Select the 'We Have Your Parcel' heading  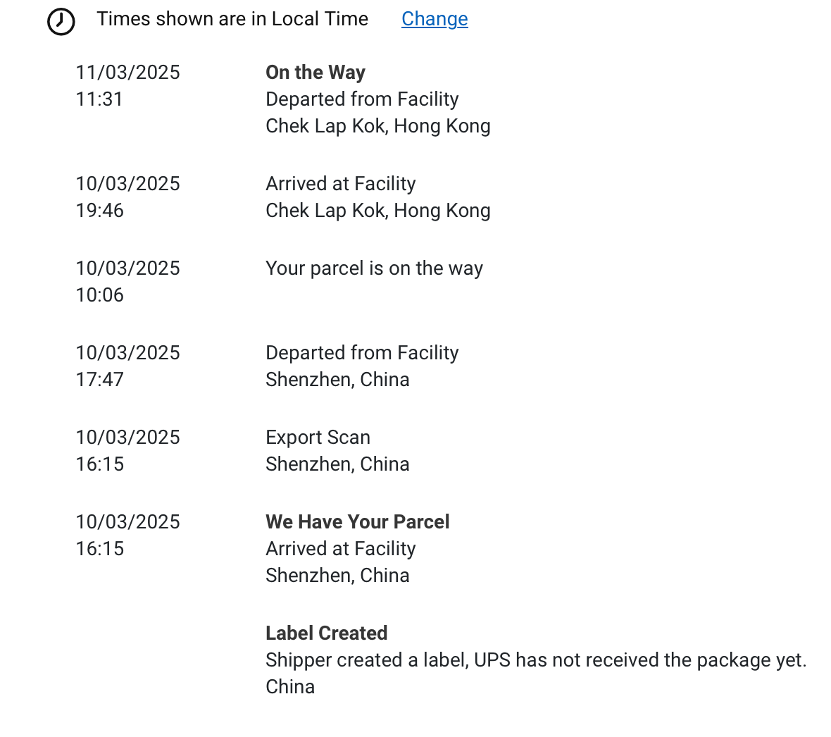coord(357,522)
